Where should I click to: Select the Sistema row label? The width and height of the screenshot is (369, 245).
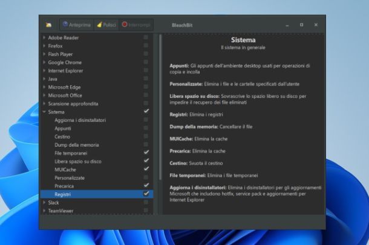point(56,112)
